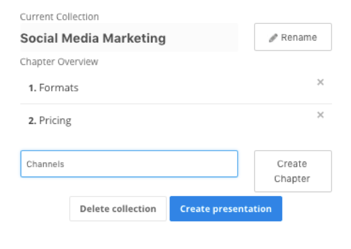
Task: Click the blue Create presentation button
Action: tap(226, 209)
